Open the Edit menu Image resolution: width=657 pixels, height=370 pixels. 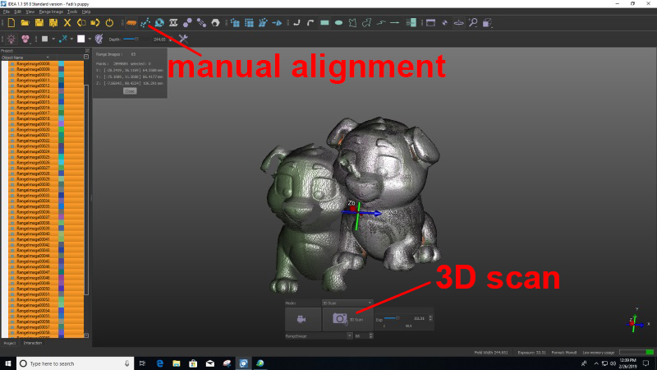tap(18, 12)
